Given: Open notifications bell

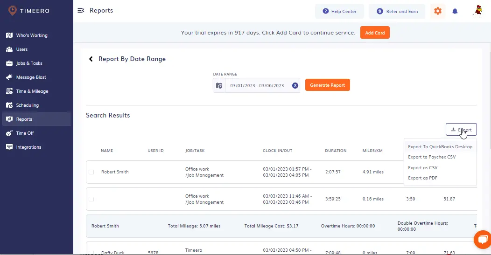Looking at the screenshot, I should tap(455, 11).
